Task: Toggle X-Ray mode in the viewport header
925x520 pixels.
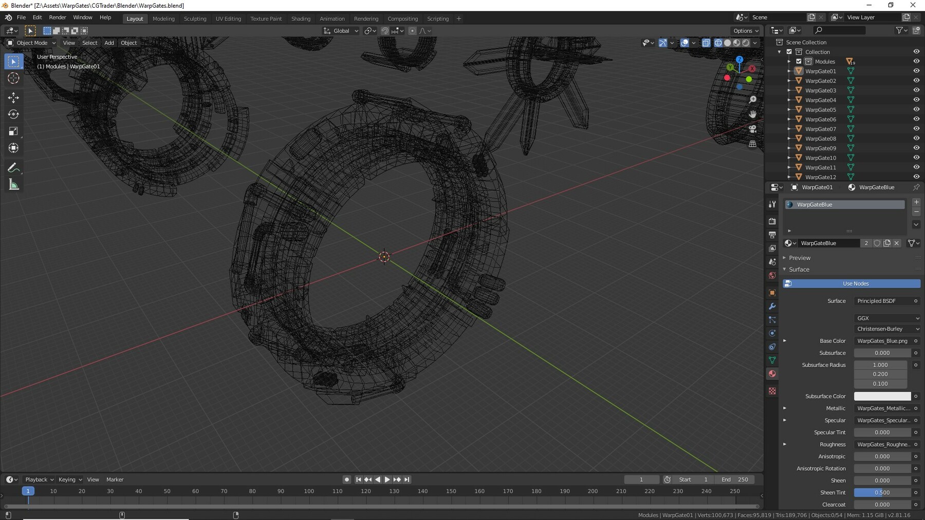Action: pyautogui.click(x=706, y=43)
